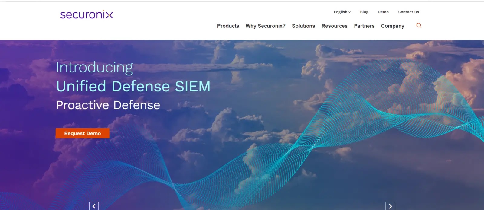
Task: Open the Resources menu
Action: point(334,26)
